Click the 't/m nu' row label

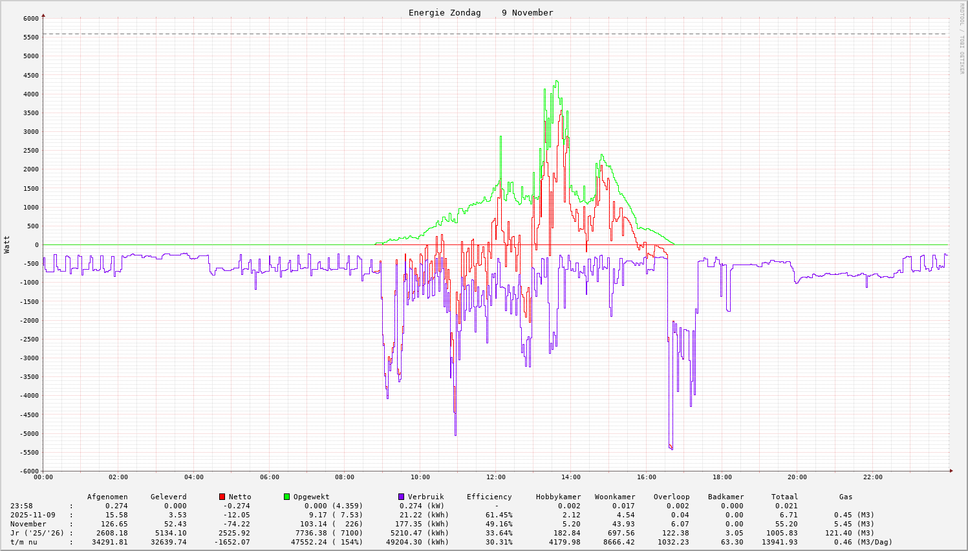[x=24, y=542]
